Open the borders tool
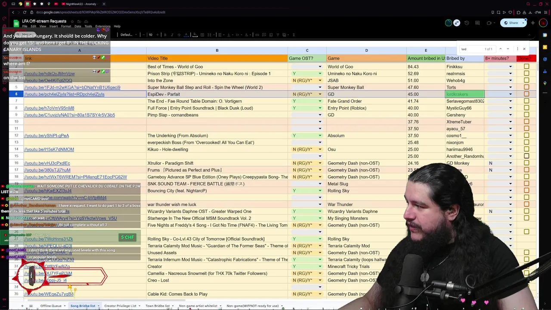The image size is (551, 310). [x=202, y=35]
